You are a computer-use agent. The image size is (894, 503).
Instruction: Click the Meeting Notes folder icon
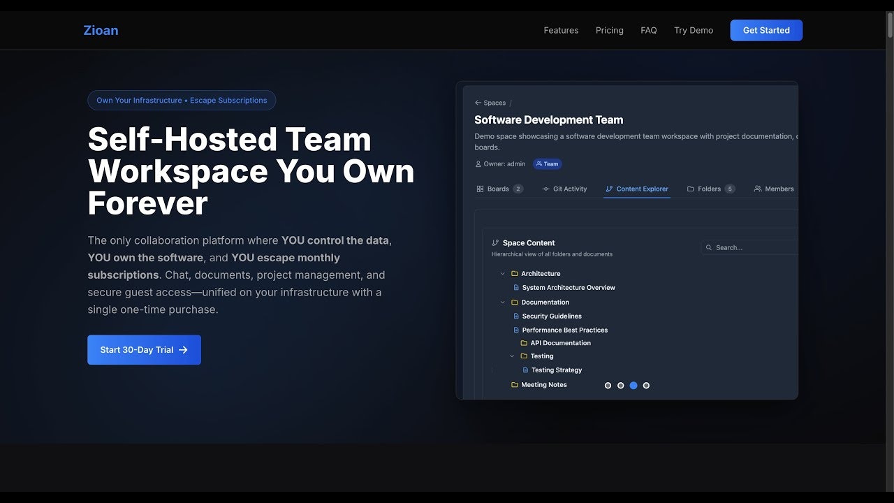pos(515,385)
